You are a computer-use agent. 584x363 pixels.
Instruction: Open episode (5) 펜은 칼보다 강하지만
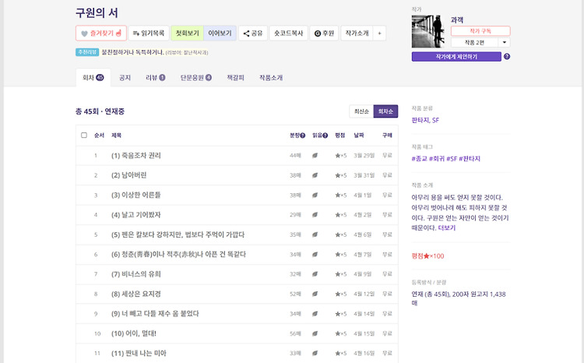[x=178, y=234]
